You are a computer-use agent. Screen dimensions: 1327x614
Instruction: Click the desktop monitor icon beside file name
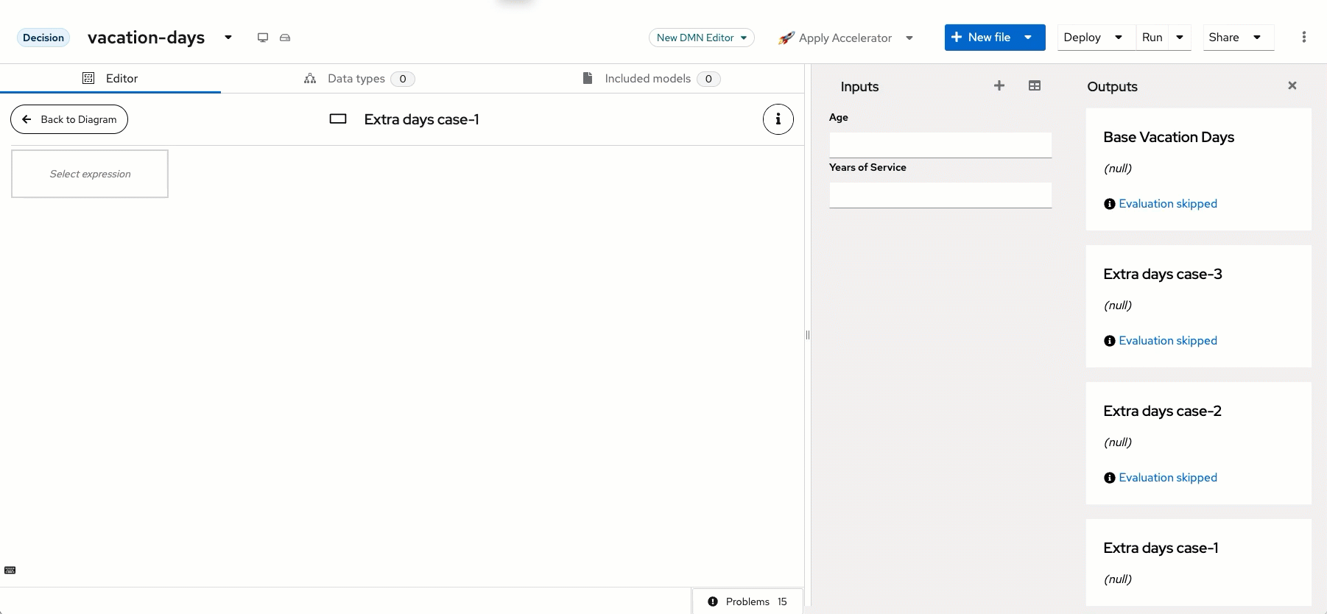[x=262, y=38]
